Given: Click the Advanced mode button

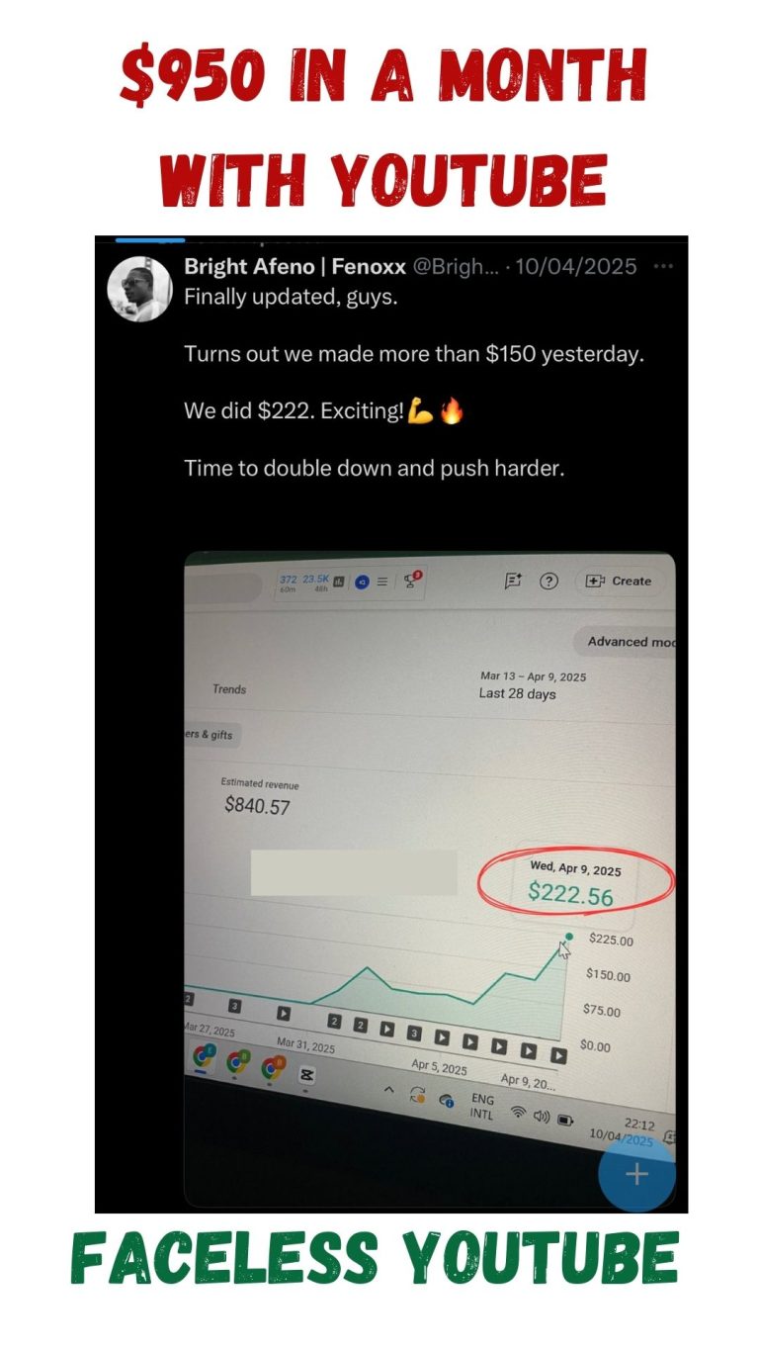Looking at the screenshot, I should 626,641.
